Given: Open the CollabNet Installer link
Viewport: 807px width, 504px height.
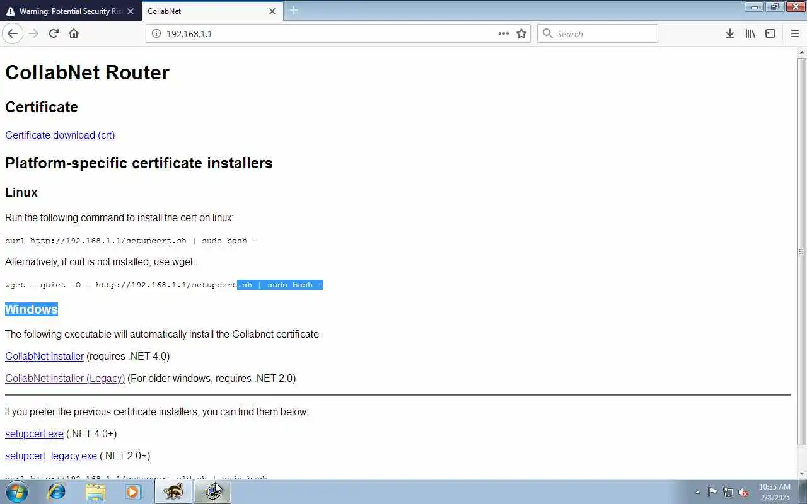Looking at the screenshot, I should [44, 356].
